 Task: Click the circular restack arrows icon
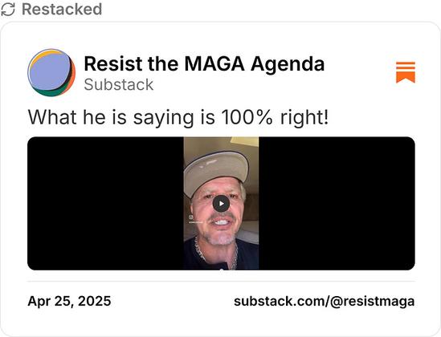point(8,10)
